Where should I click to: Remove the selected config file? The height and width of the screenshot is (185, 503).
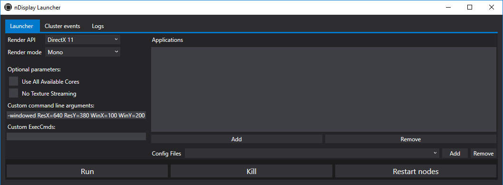[484, 153]
